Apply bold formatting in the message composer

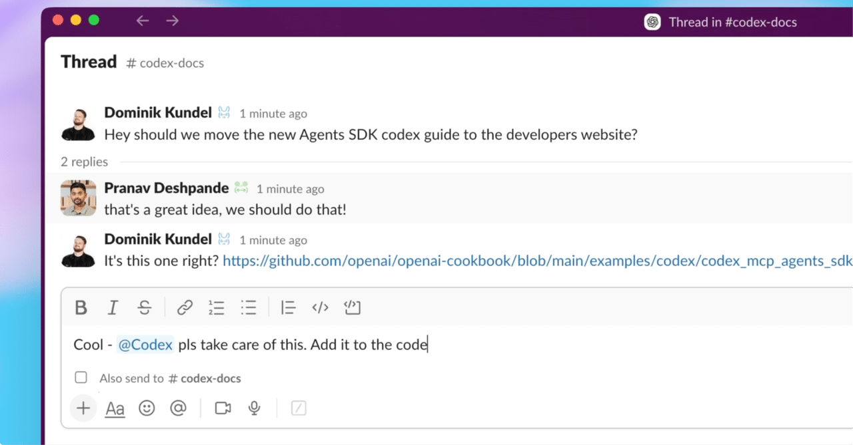[x=81, y=307]
